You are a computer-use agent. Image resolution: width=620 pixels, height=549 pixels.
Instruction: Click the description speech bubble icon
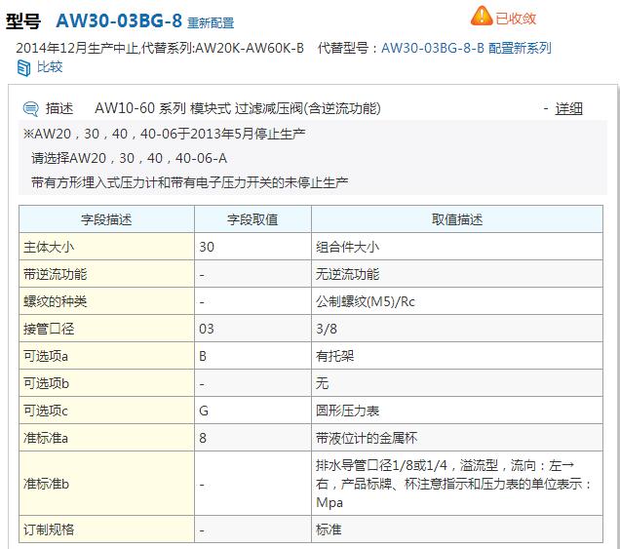(30, 108)
